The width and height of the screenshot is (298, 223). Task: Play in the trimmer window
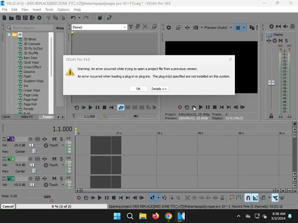(91, 107)
